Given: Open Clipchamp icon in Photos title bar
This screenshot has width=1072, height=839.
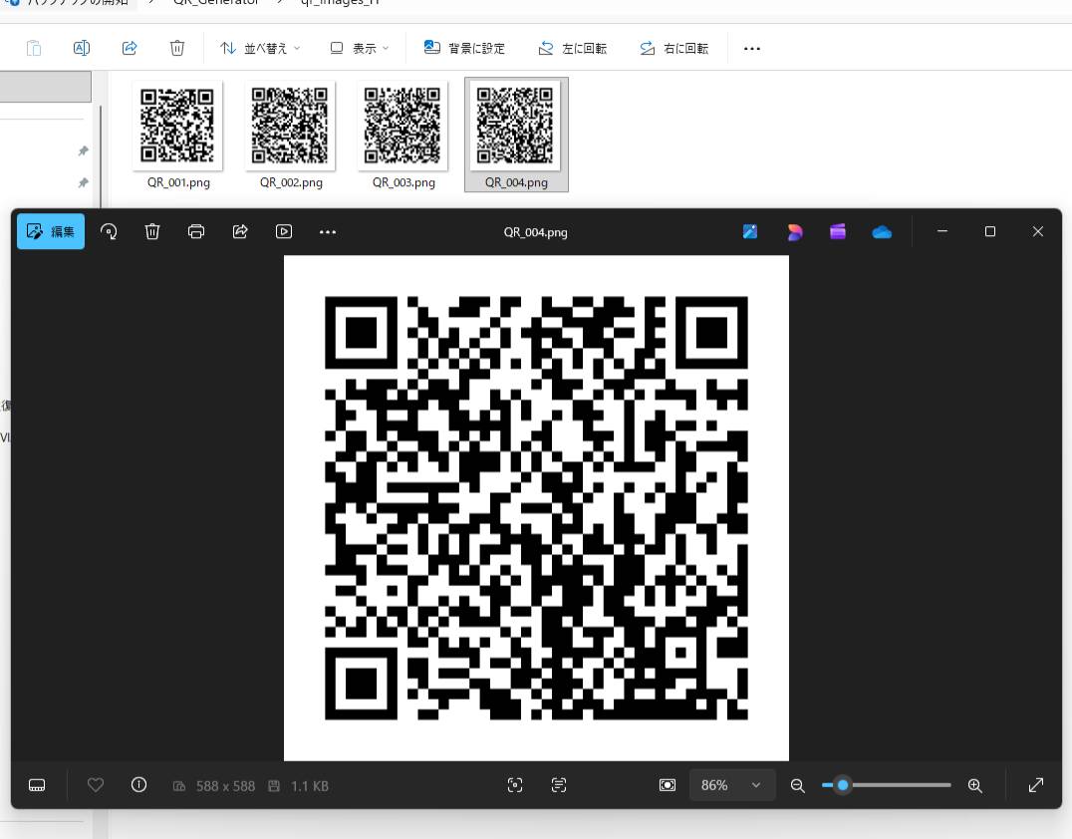Looking at the screenshot, I should click(838, 232).
